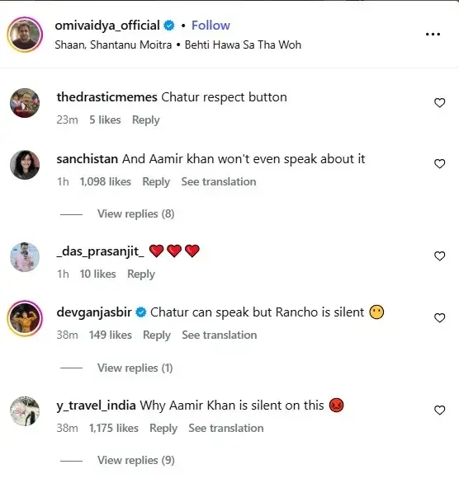This screenshot has height=483, width=459.
Task: Follow omivaidya_official
Action: [x=211, y=26]
